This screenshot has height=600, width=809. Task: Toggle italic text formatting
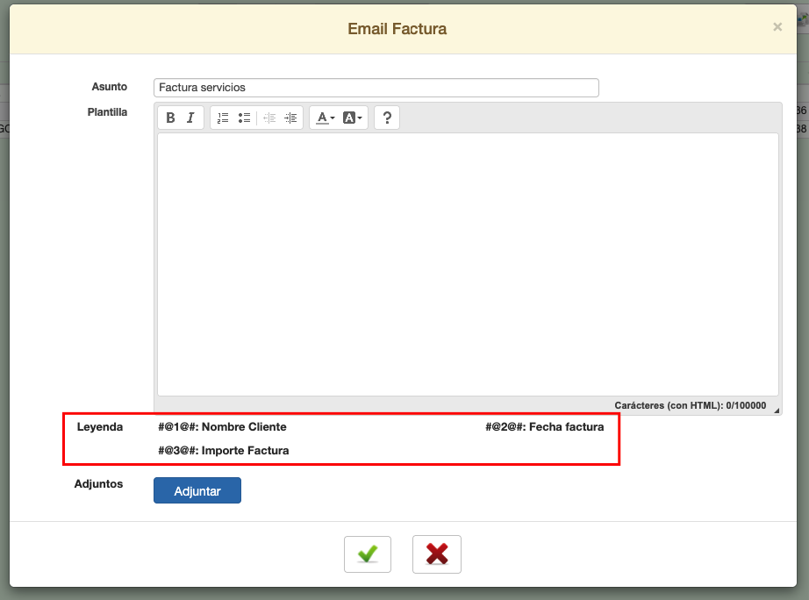click(x=190, y=118)
